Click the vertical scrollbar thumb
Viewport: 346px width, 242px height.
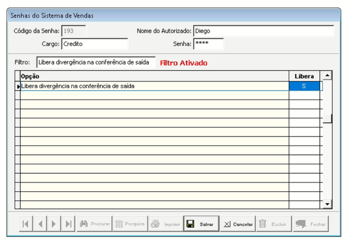click(x=327, y=119)
